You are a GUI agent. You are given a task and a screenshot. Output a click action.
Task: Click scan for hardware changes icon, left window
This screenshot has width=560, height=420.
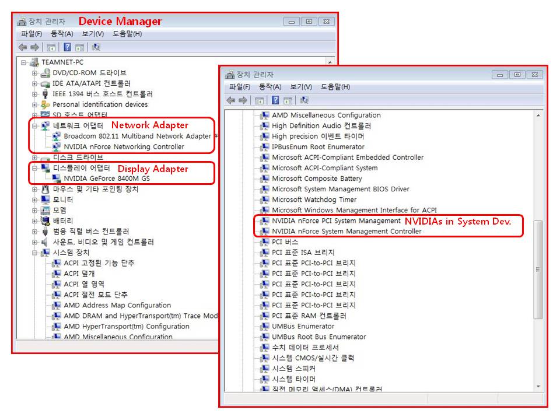96,47
